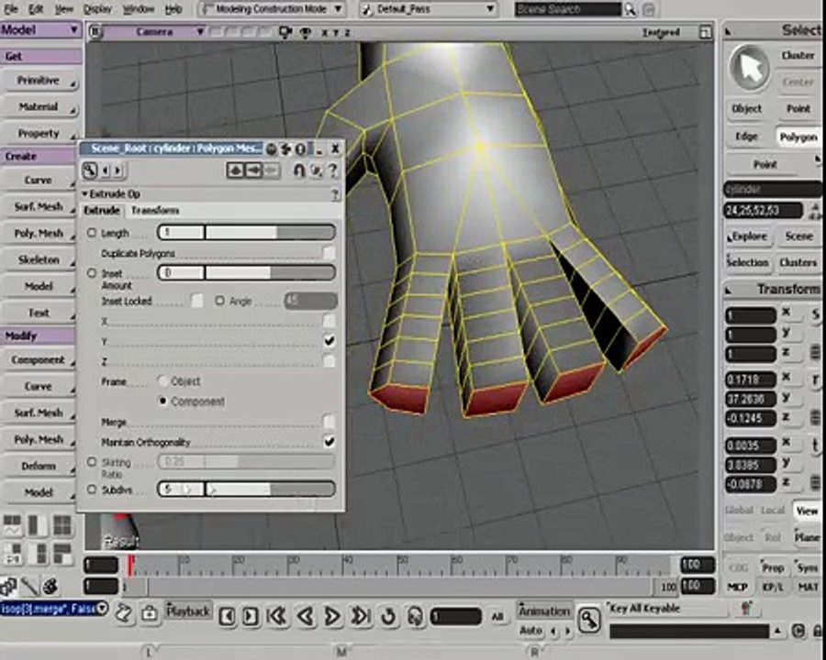Select the Component frame radio button
Image resolution: width=826 pixels, height=660 pixels.
[162, 401]
